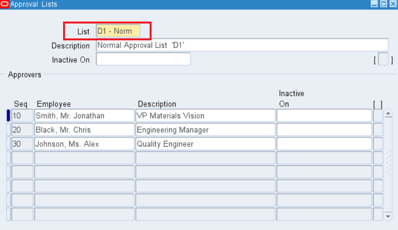The height and width of the screenshot is (230, 398).
Task: Open the LOV for the empty fourth approver row
Action: click(x=377, y=158)
